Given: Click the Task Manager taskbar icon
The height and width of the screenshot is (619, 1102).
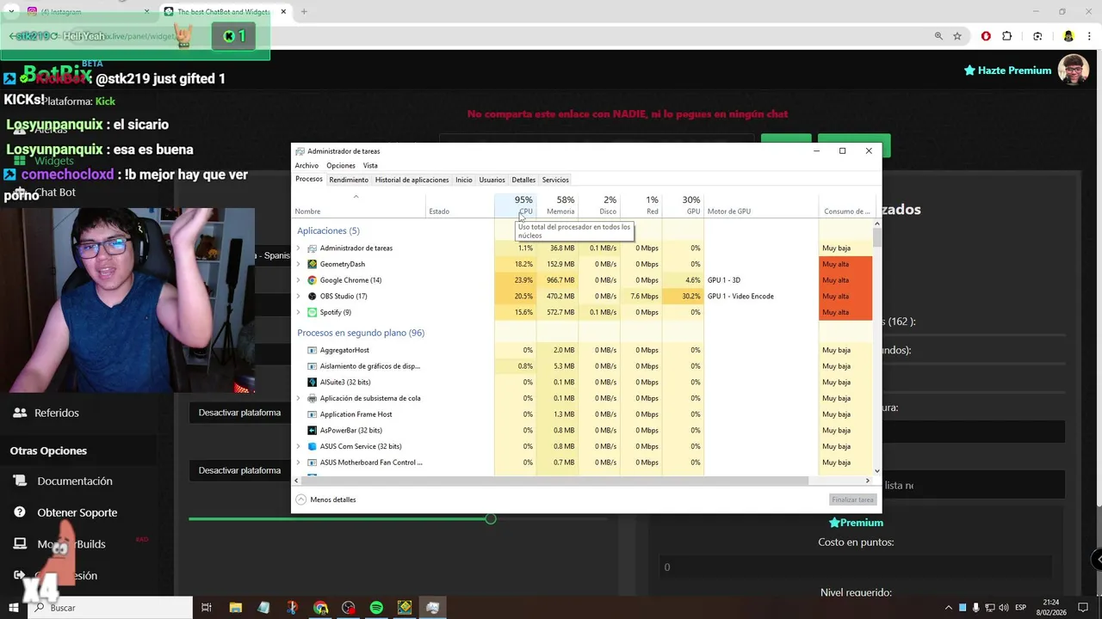Looking at the screenshot, I should pos(433,608).
